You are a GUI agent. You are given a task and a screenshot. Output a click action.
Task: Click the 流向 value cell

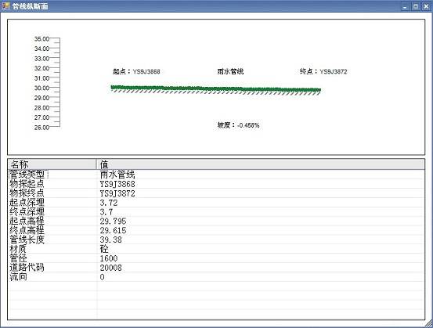(x=261, y=277)
